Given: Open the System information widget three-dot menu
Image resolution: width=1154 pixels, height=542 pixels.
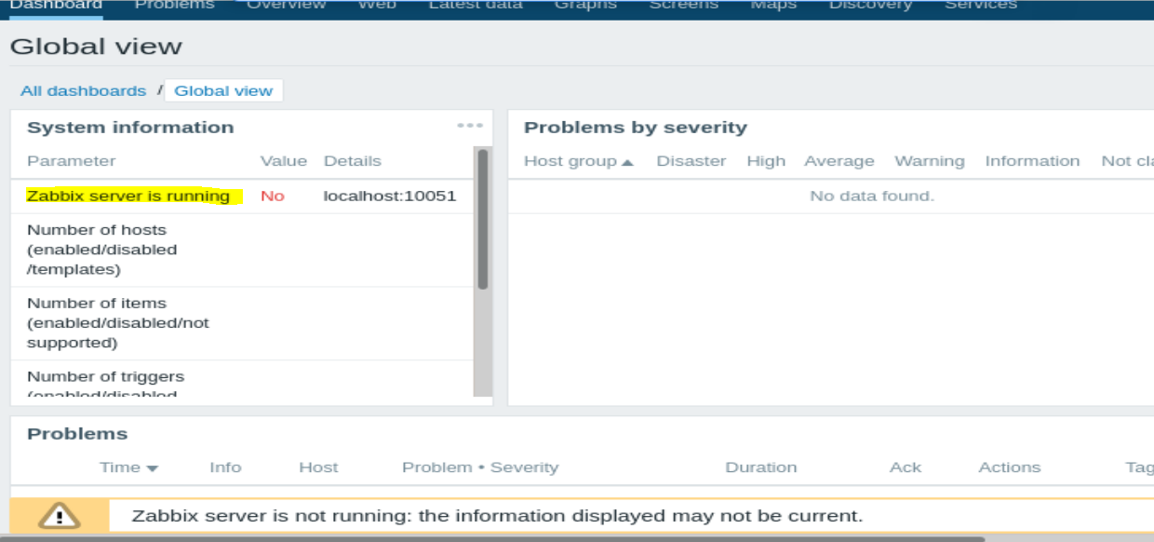Looking at the screenshot, I should tap(470, 126).
